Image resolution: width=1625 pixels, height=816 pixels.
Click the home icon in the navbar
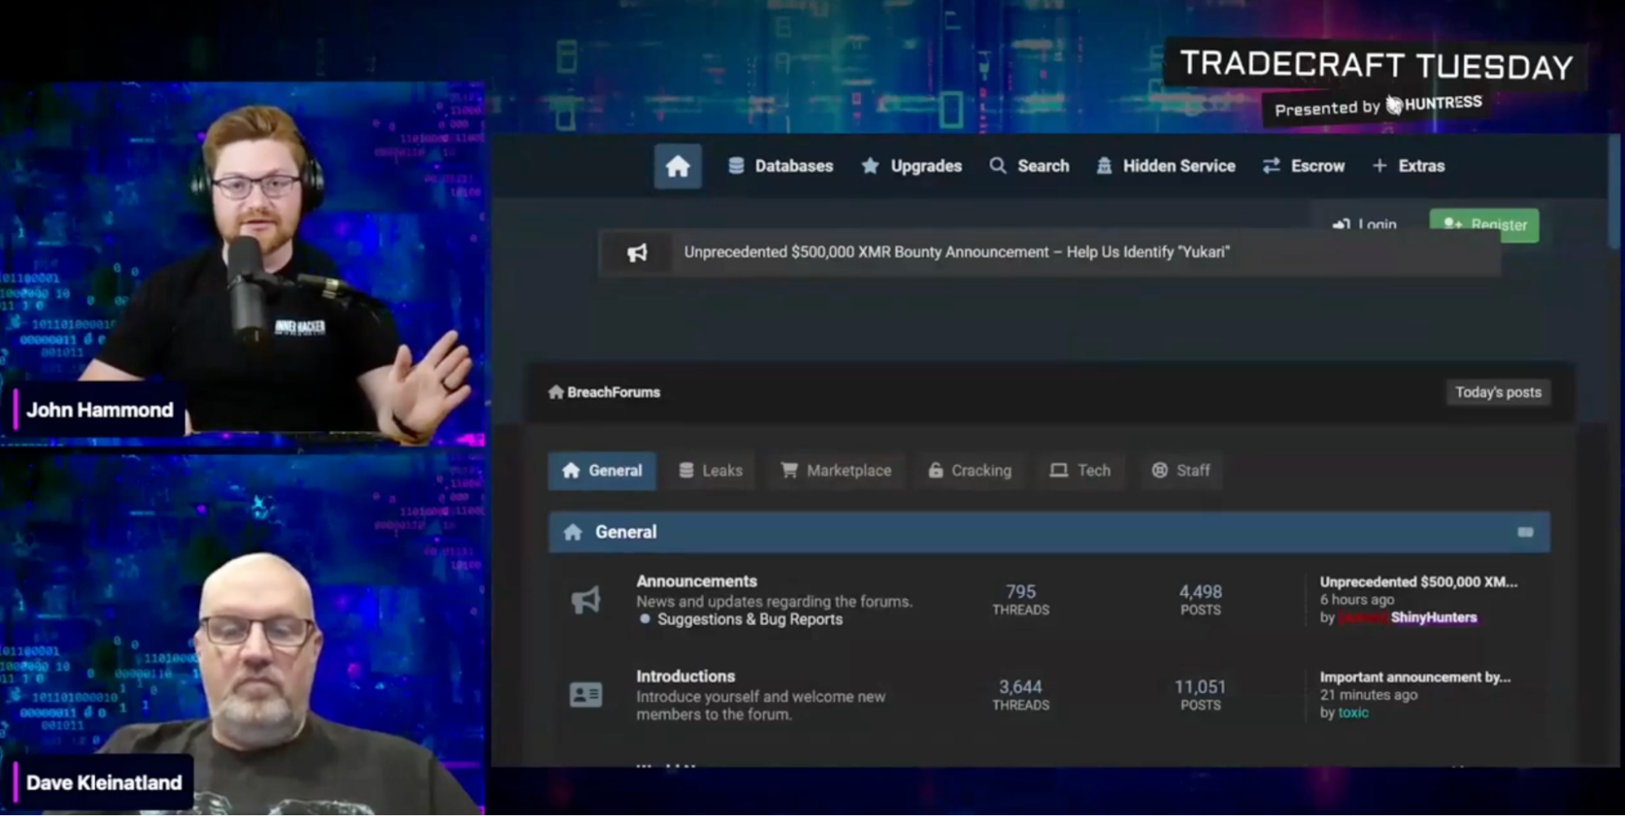click(677, 167)
